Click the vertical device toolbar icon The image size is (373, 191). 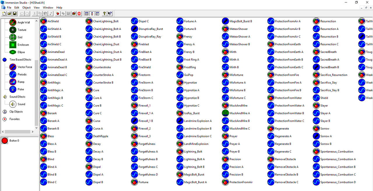tap(92, 13)
